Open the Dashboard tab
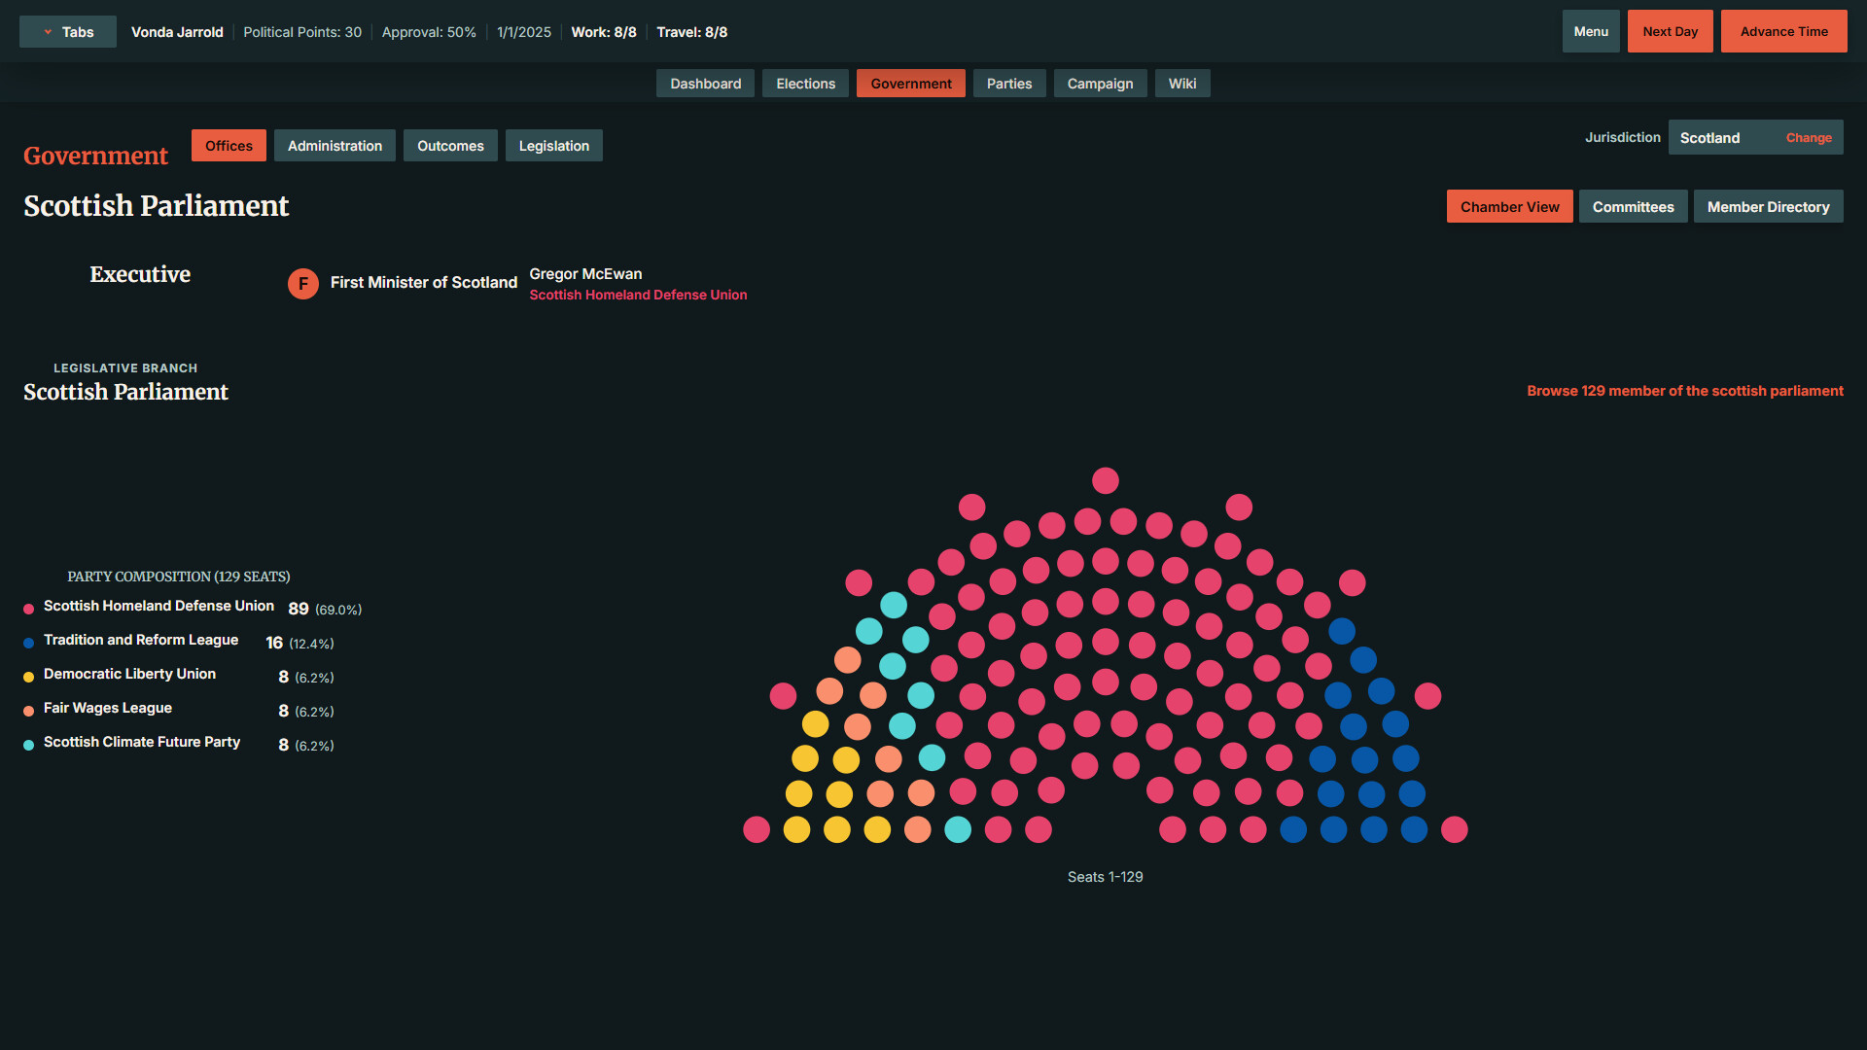 point(706,84)
